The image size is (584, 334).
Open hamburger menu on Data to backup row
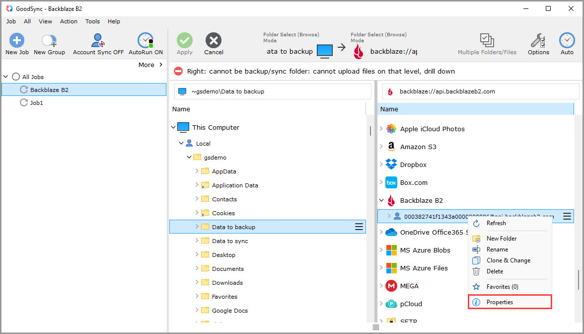pos(359,227)
